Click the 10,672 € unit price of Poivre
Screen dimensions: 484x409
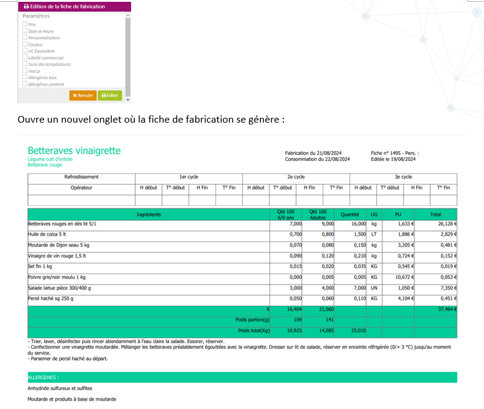tap(405, 277)
